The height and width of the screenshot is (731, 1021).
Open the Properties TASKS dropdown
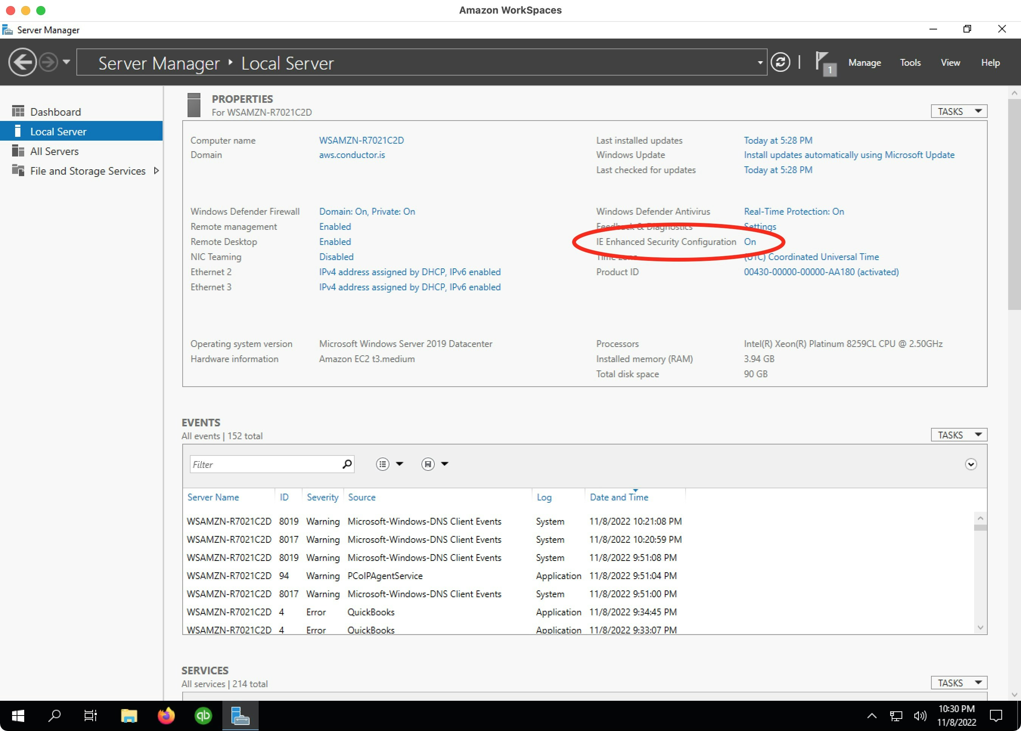tap(959, 111)
